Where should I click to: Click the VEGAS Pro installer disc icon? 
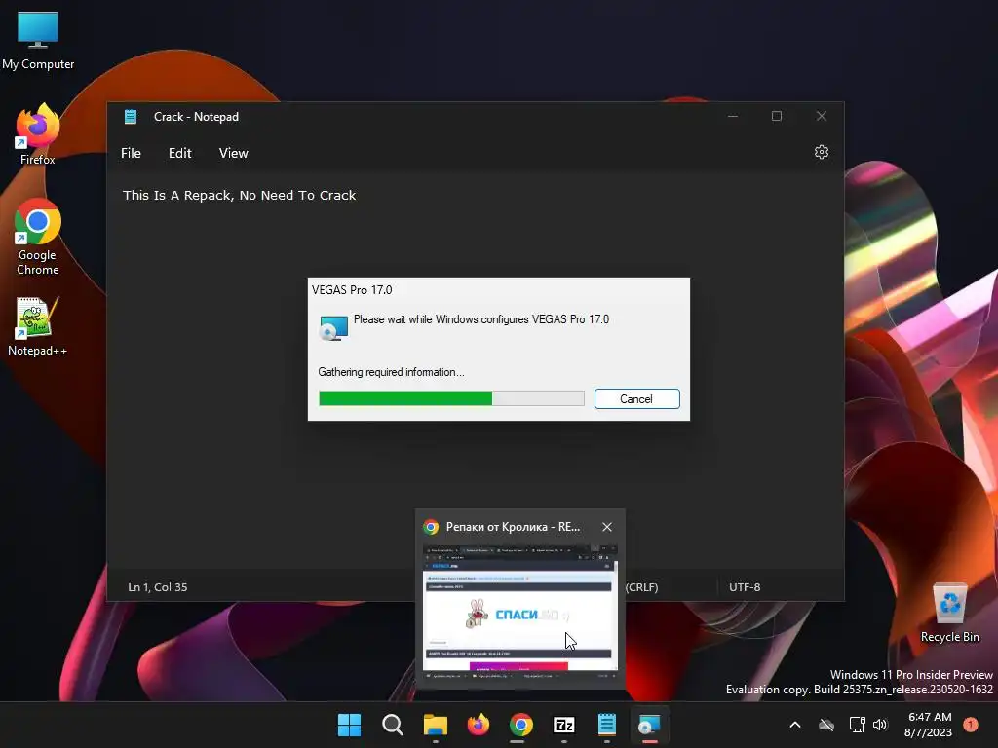[333, 328]
